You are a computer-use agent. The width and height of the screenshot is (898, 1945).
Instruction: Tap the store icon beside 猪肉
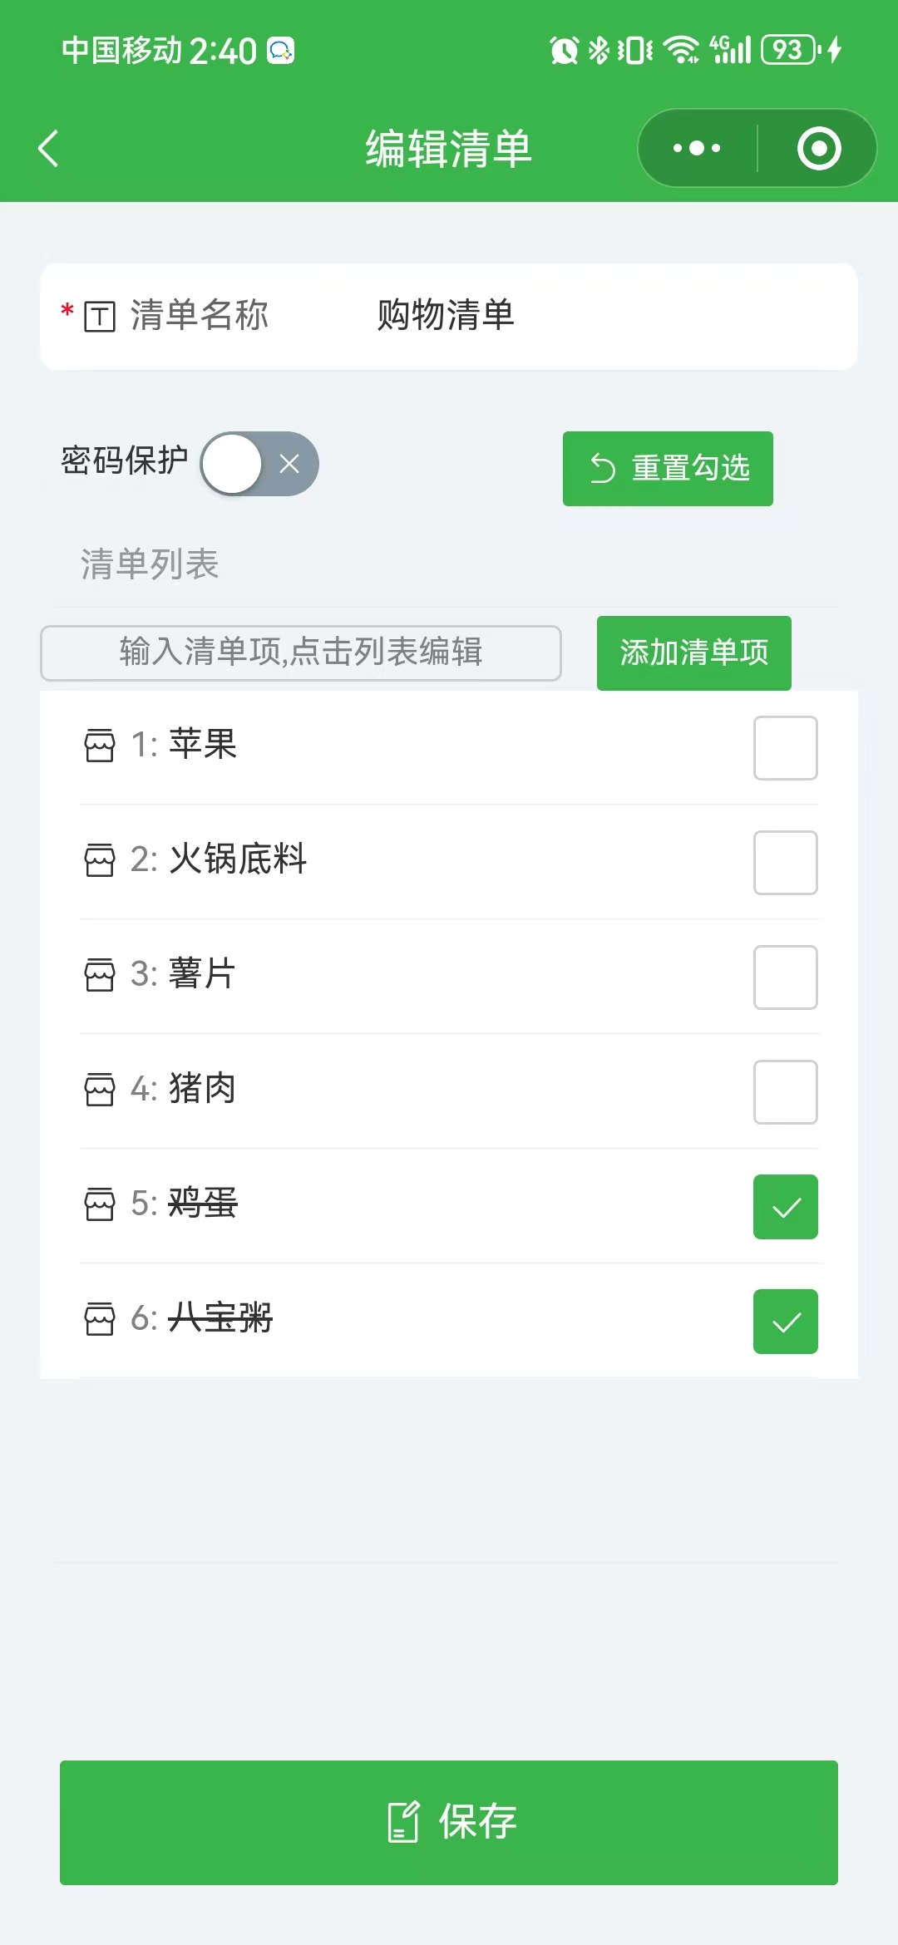[x=100, y=1090]
